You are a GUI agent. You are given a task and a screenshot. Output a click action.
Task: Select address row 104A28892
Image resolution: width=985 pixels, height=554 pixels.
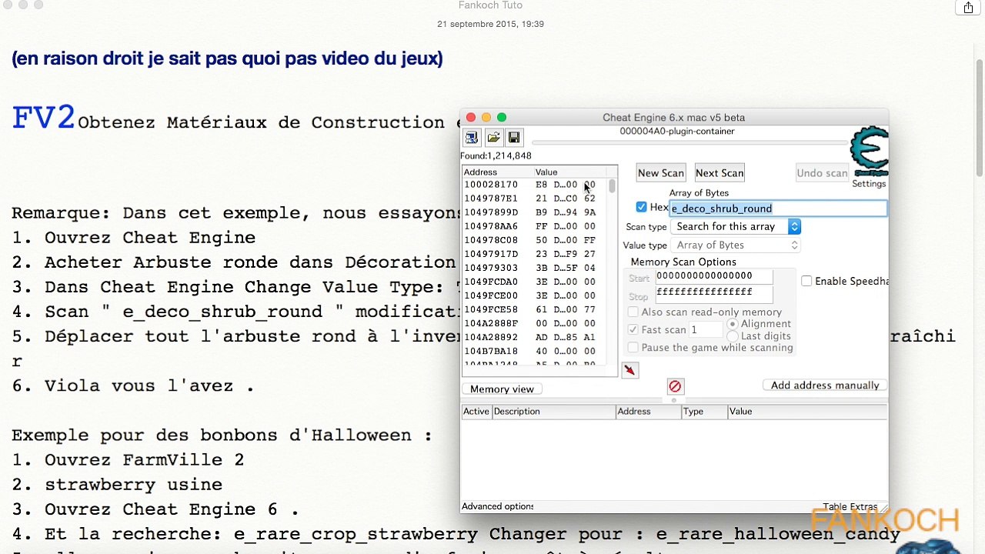tap(535, 337)
